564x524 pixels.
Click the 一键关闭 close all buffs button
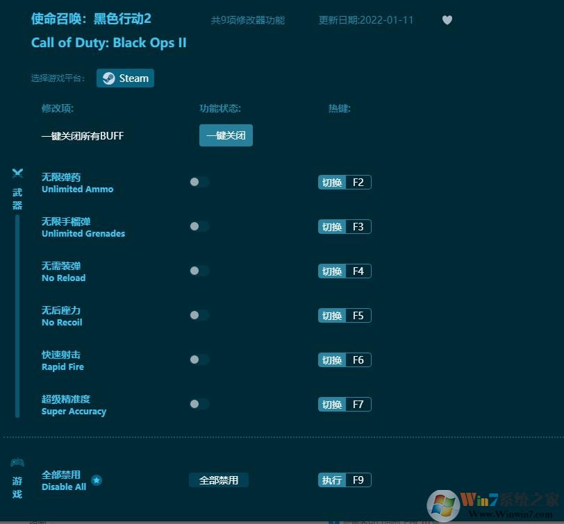point(226,135)
